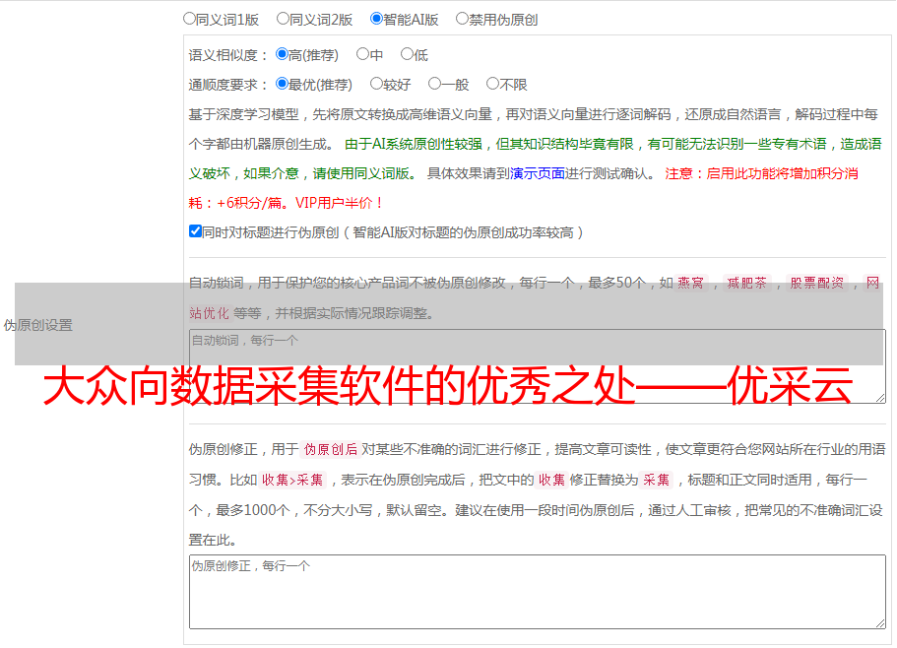The image size is (897, 648).
Task: Select the 同义词2版 radio option
Action: pos(283,18)
